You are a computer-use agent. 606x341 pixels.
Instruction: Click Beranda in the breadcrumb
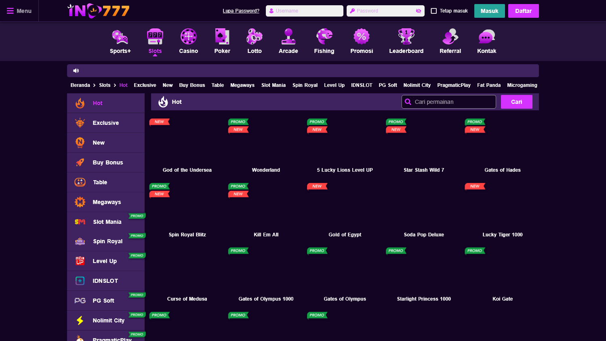(80, 85)
